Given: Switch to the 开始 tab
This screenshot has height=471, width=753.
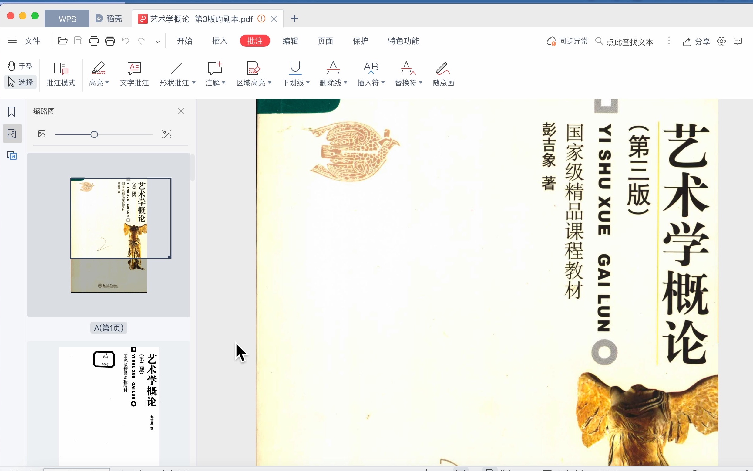Looking at the screenshot, I should 185,41.
